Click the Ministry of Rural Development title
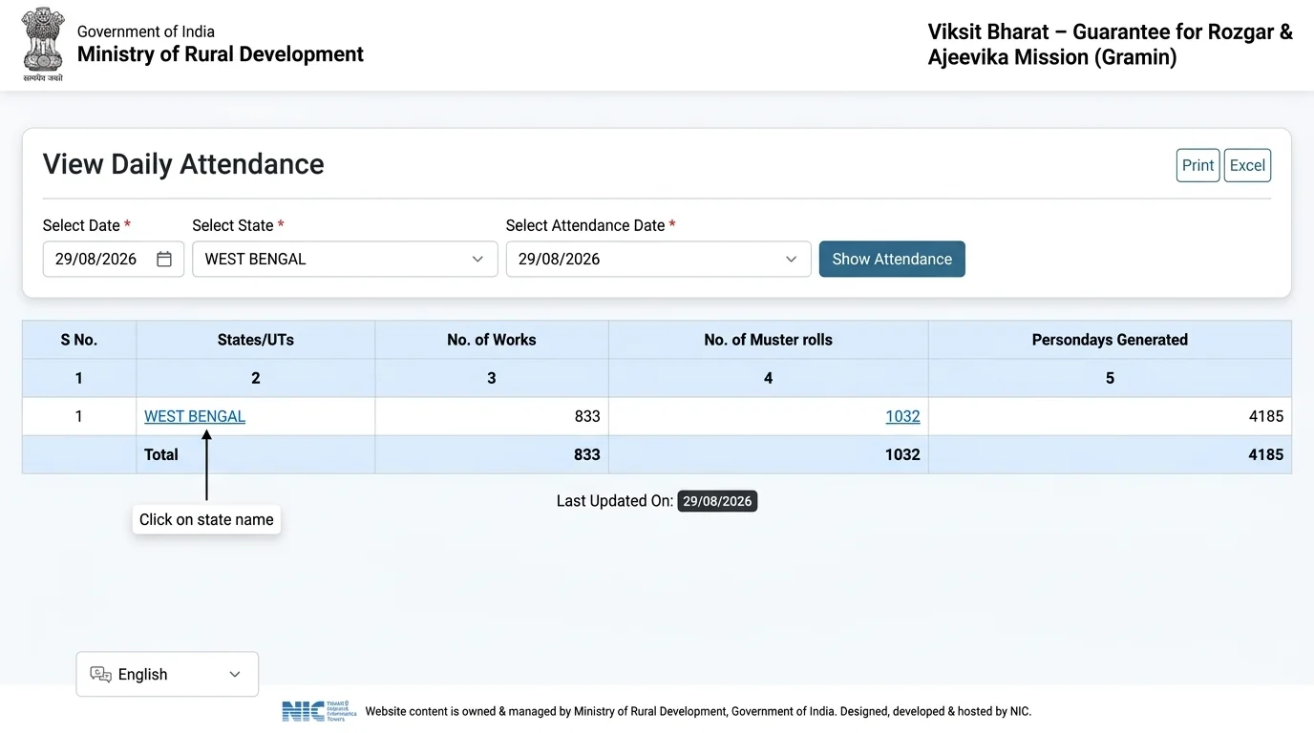 (221, 54)
